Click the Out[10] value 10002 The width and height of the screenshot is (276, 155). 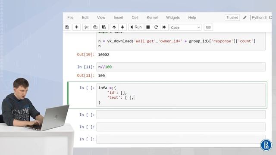[x=103, y=55]
